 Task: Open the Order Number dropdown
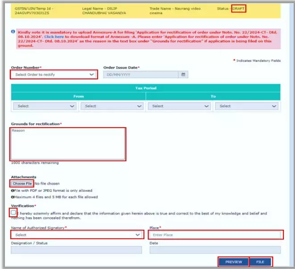pyautogui.click(x=54, y=74)
